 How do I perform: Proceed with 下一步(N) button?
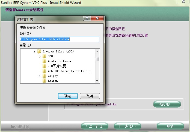click(x=127, y=126)
